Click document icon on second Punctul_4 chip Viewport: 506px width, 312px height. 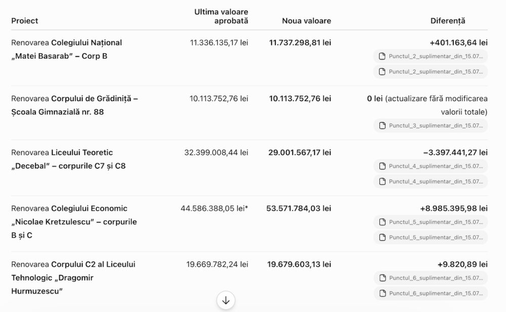383,182
